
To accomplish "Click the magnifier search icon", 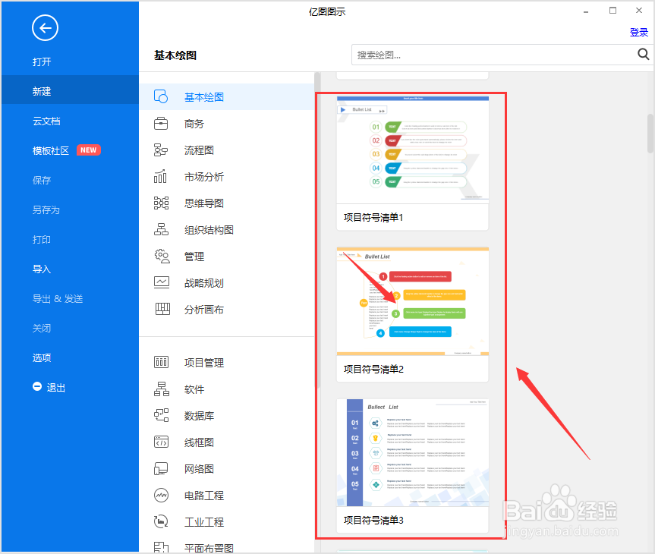I will pyautogui.click(x=643, y=54).
